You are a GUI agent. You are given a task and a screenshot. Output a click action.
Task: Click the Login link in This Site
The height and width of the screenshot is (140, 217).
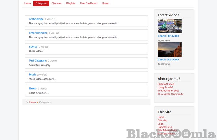pos(161,124)
